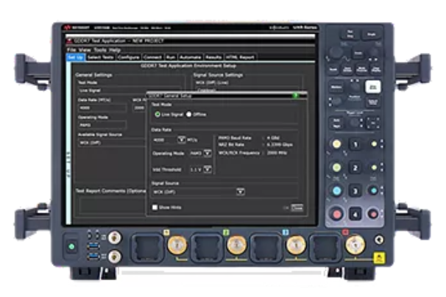Click the small yellow channel 1 offset knob
446x297 pixels.
click(x=374, y=144)
